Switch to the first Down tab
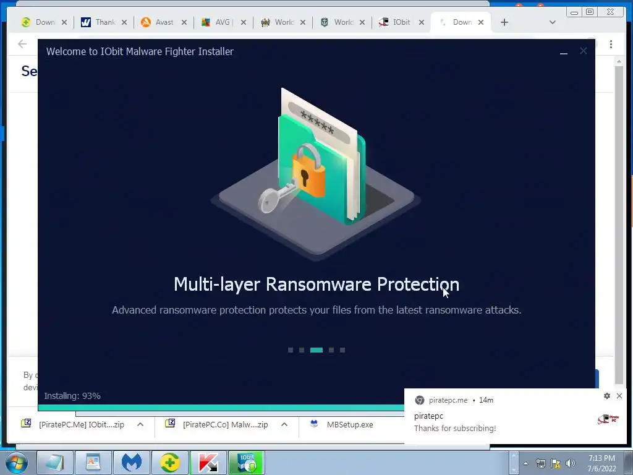Image resolution: width=633 pixels, height=475 pixels. [38, 22]
